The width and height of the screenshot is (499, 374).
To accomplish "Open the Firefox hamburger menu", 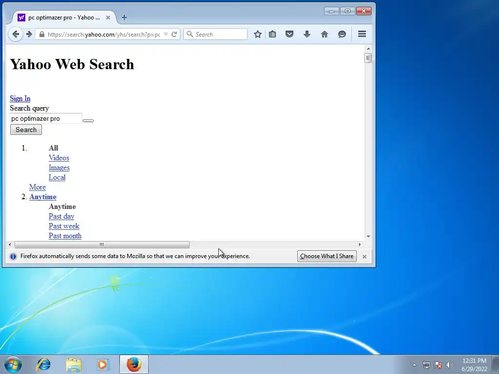I will 362,34.
